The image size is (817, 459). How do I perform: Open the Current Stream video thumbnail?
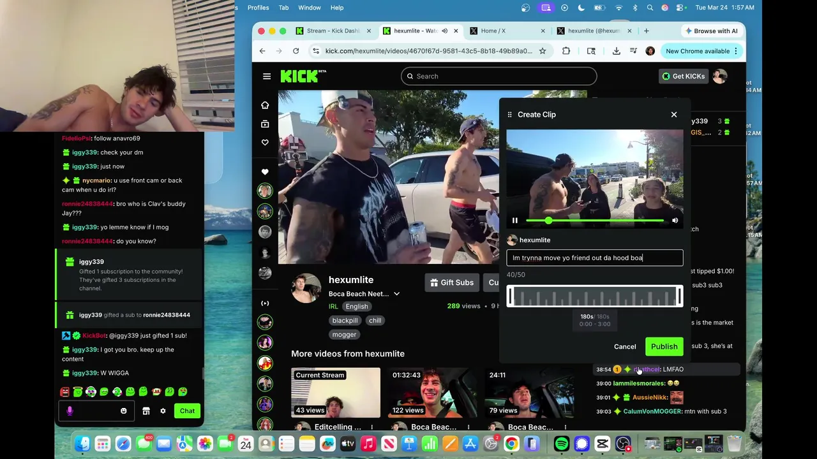tap(336, 392)
